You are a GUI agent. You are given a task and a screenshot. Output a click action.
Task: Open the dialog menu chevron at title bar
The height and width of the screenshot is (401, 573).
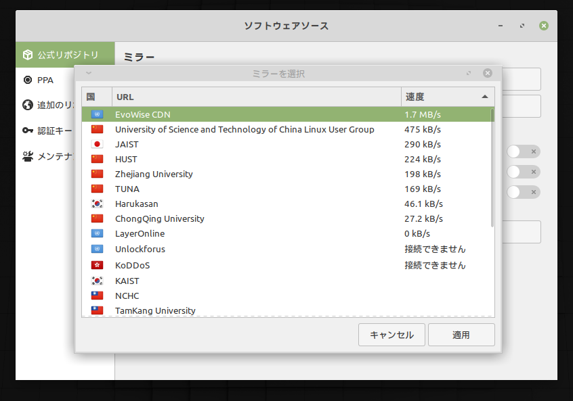[x=89, y=73]
